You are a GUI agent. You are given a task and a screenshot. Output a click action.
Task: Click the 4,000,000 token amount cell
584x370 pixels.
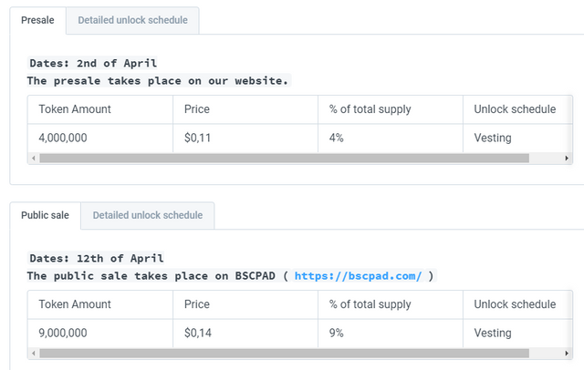69,139
